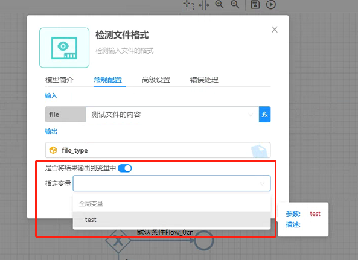Collapse the 指定变量 dropdown via its chevron
Screen dimensions: 358x260
coord(262,183)
